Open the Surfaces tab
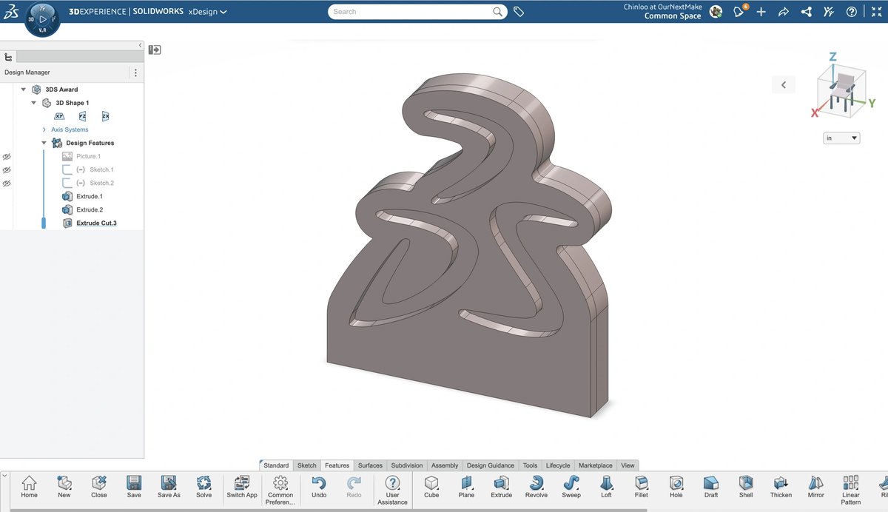Screen dimensions: 888x512 [x=370, y=465]
